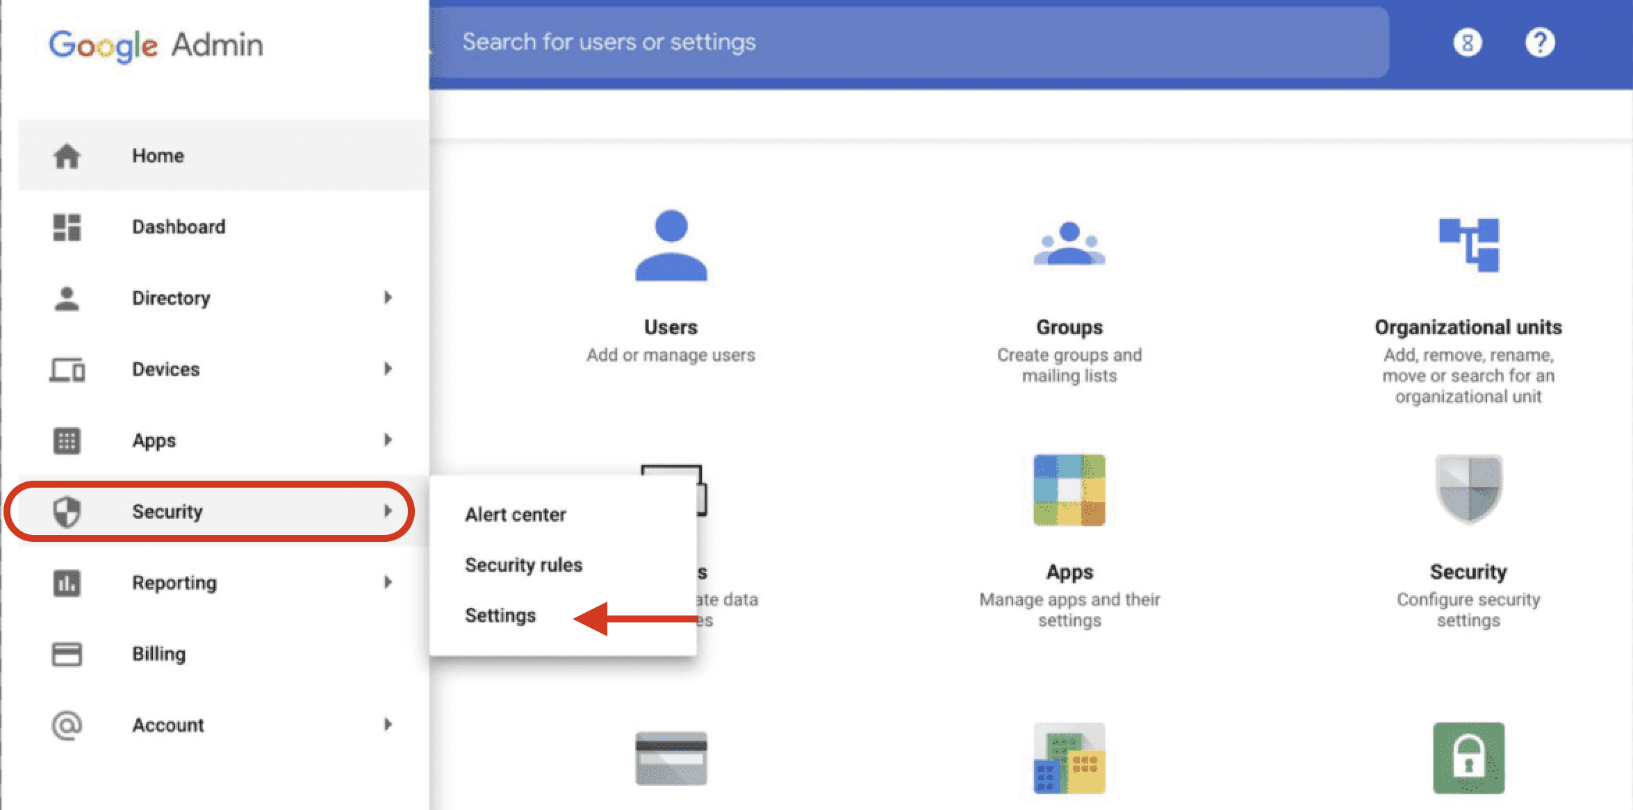The width and height of the screenshot is (1633, 810).
Task: Expand the Security submenu arrow
Action: (x=388, y=511)
